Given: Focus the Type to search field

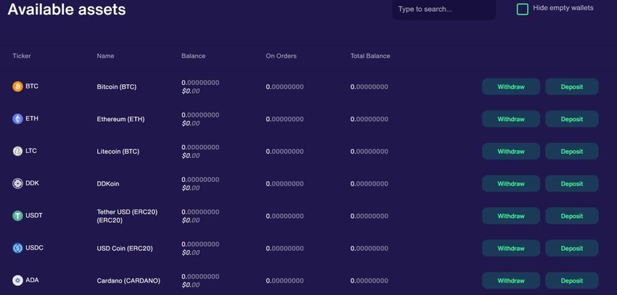Looking at the screenshot, I should tap(444, 9).
